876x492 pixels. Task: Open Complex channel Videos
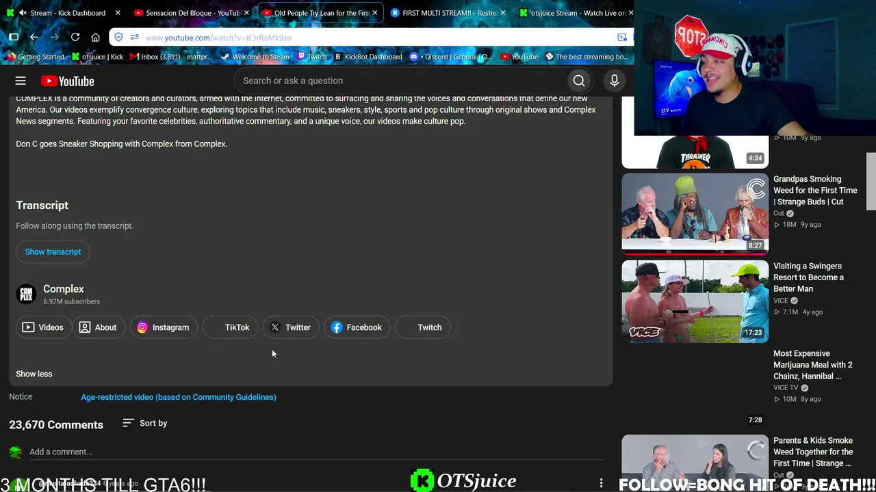click(x=43, y=327)
